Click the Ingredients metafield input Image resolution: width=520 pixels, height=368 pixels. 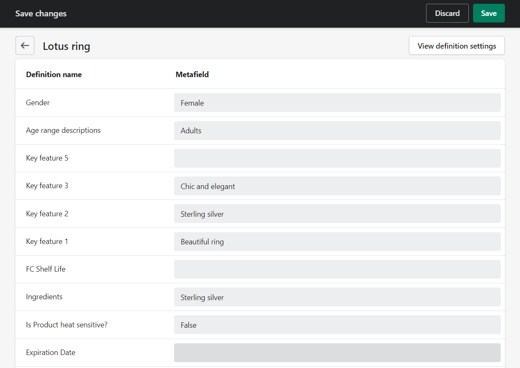pyautogui.click(x=337, y=297)
